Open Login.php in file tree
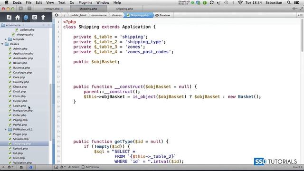Image resolution: width=304 pixels, height=171 pixels. click(19, 105)
